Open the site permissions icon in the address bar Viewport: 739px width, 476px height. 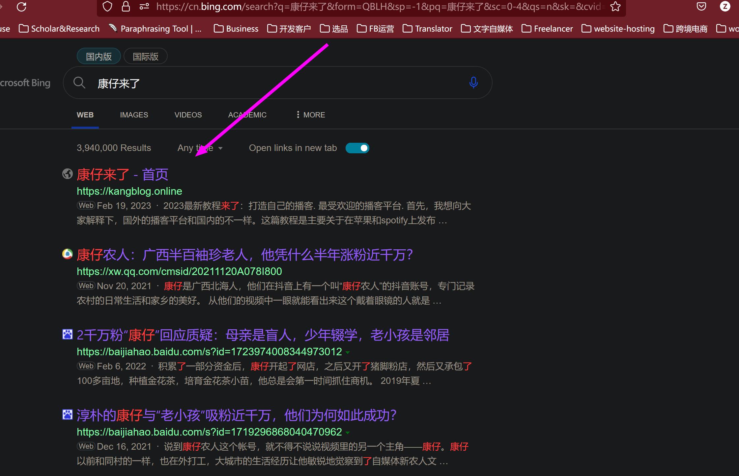144,6
